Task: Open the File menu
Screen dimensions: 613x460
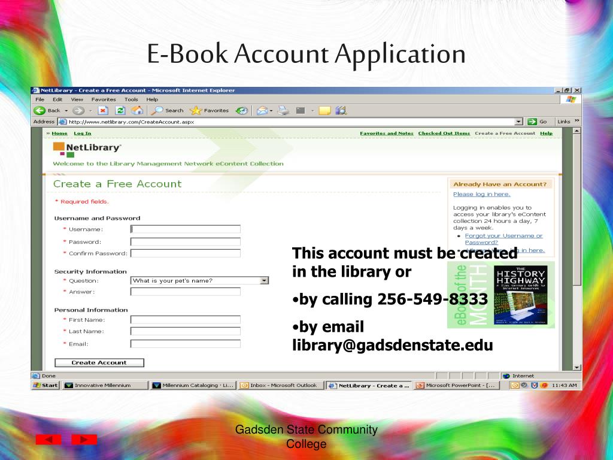Action: 40,99
